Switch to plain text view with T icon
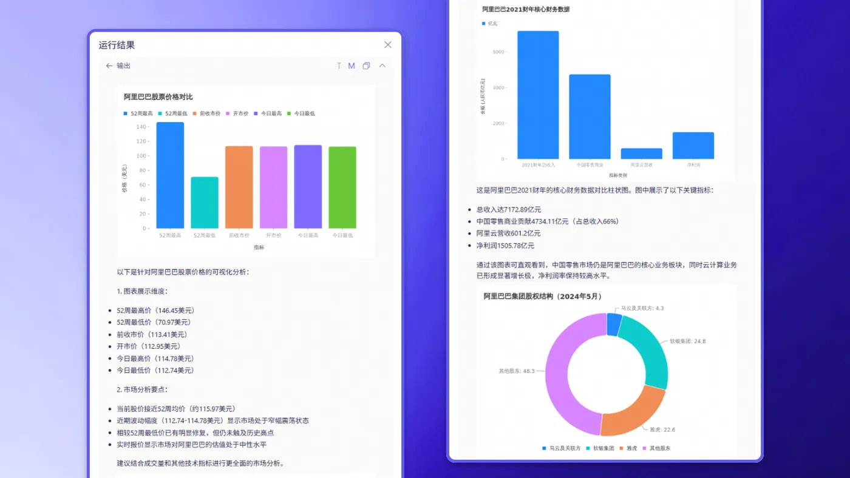This screenshot has width=850, height=478. pyautogui.click(x=339, y=66)
